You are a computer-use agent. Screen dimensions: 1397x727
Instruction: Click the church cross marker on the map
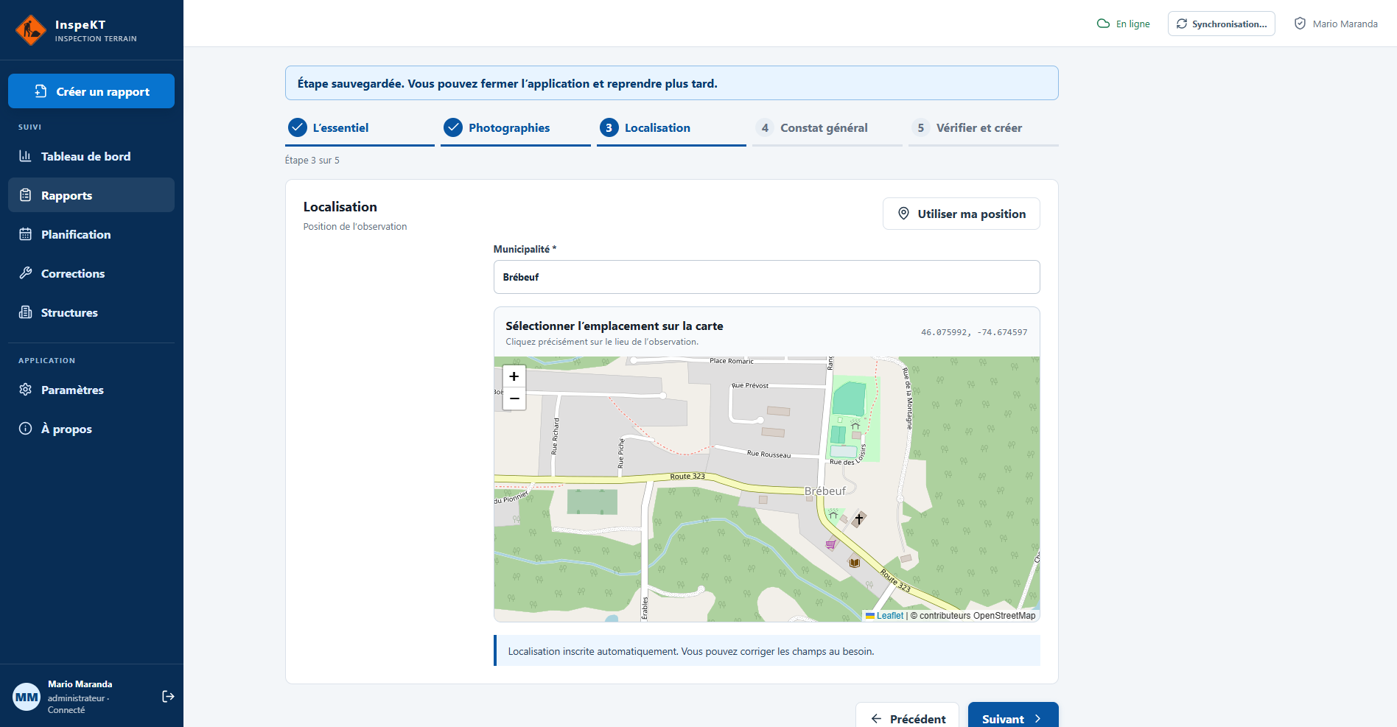tap(859, 519)
